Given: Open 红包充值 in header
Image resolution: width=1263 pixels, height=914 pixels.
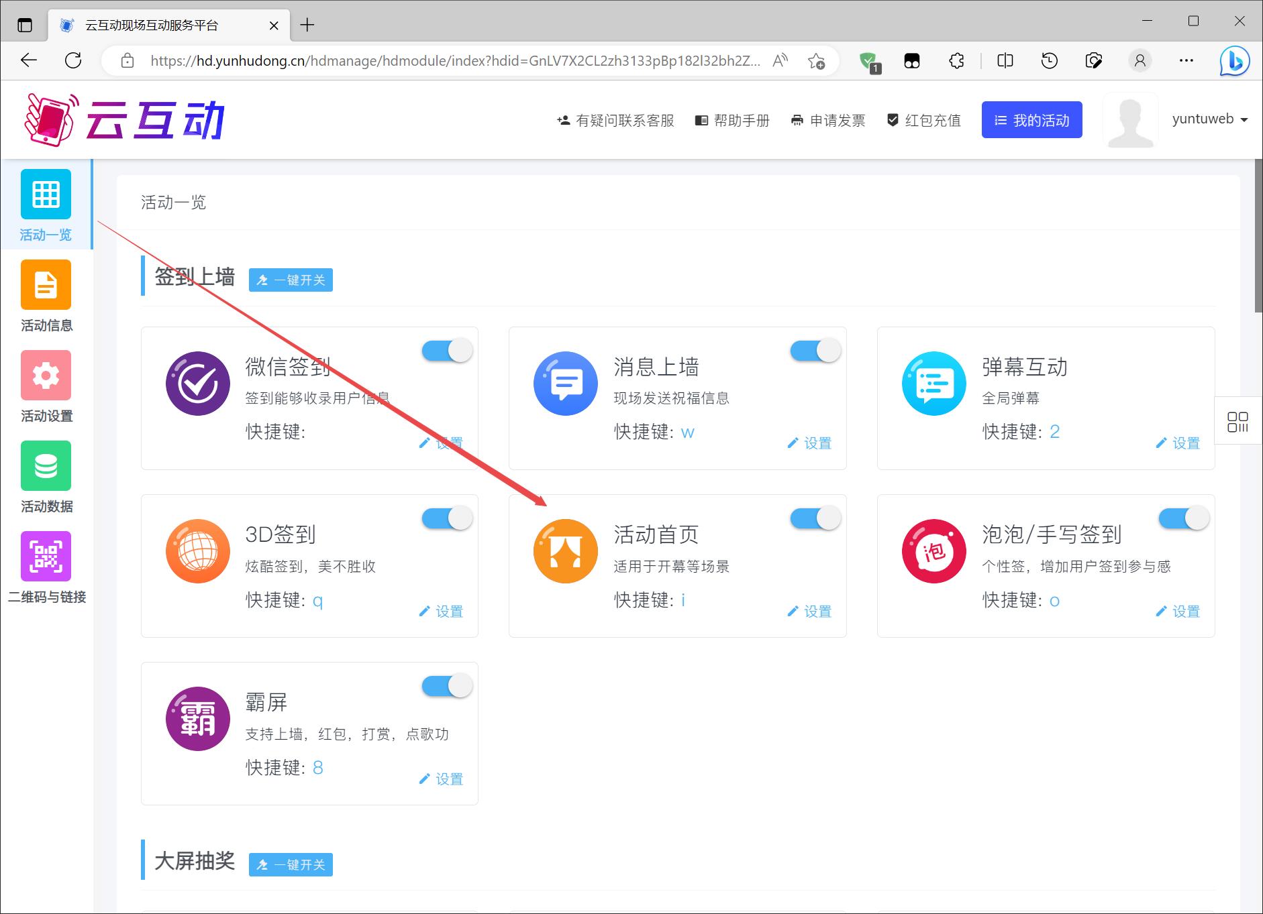Looking at the screenshot, I should 923,120.
